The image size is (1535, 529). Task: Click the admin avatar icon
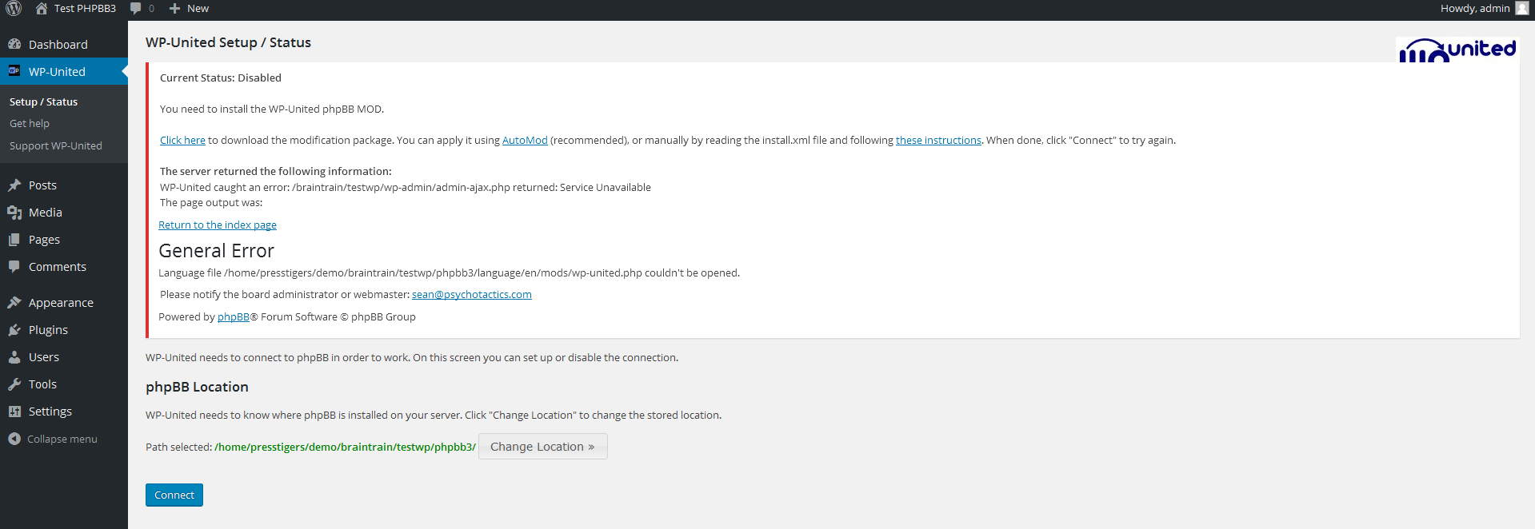tap(1521, 9)
